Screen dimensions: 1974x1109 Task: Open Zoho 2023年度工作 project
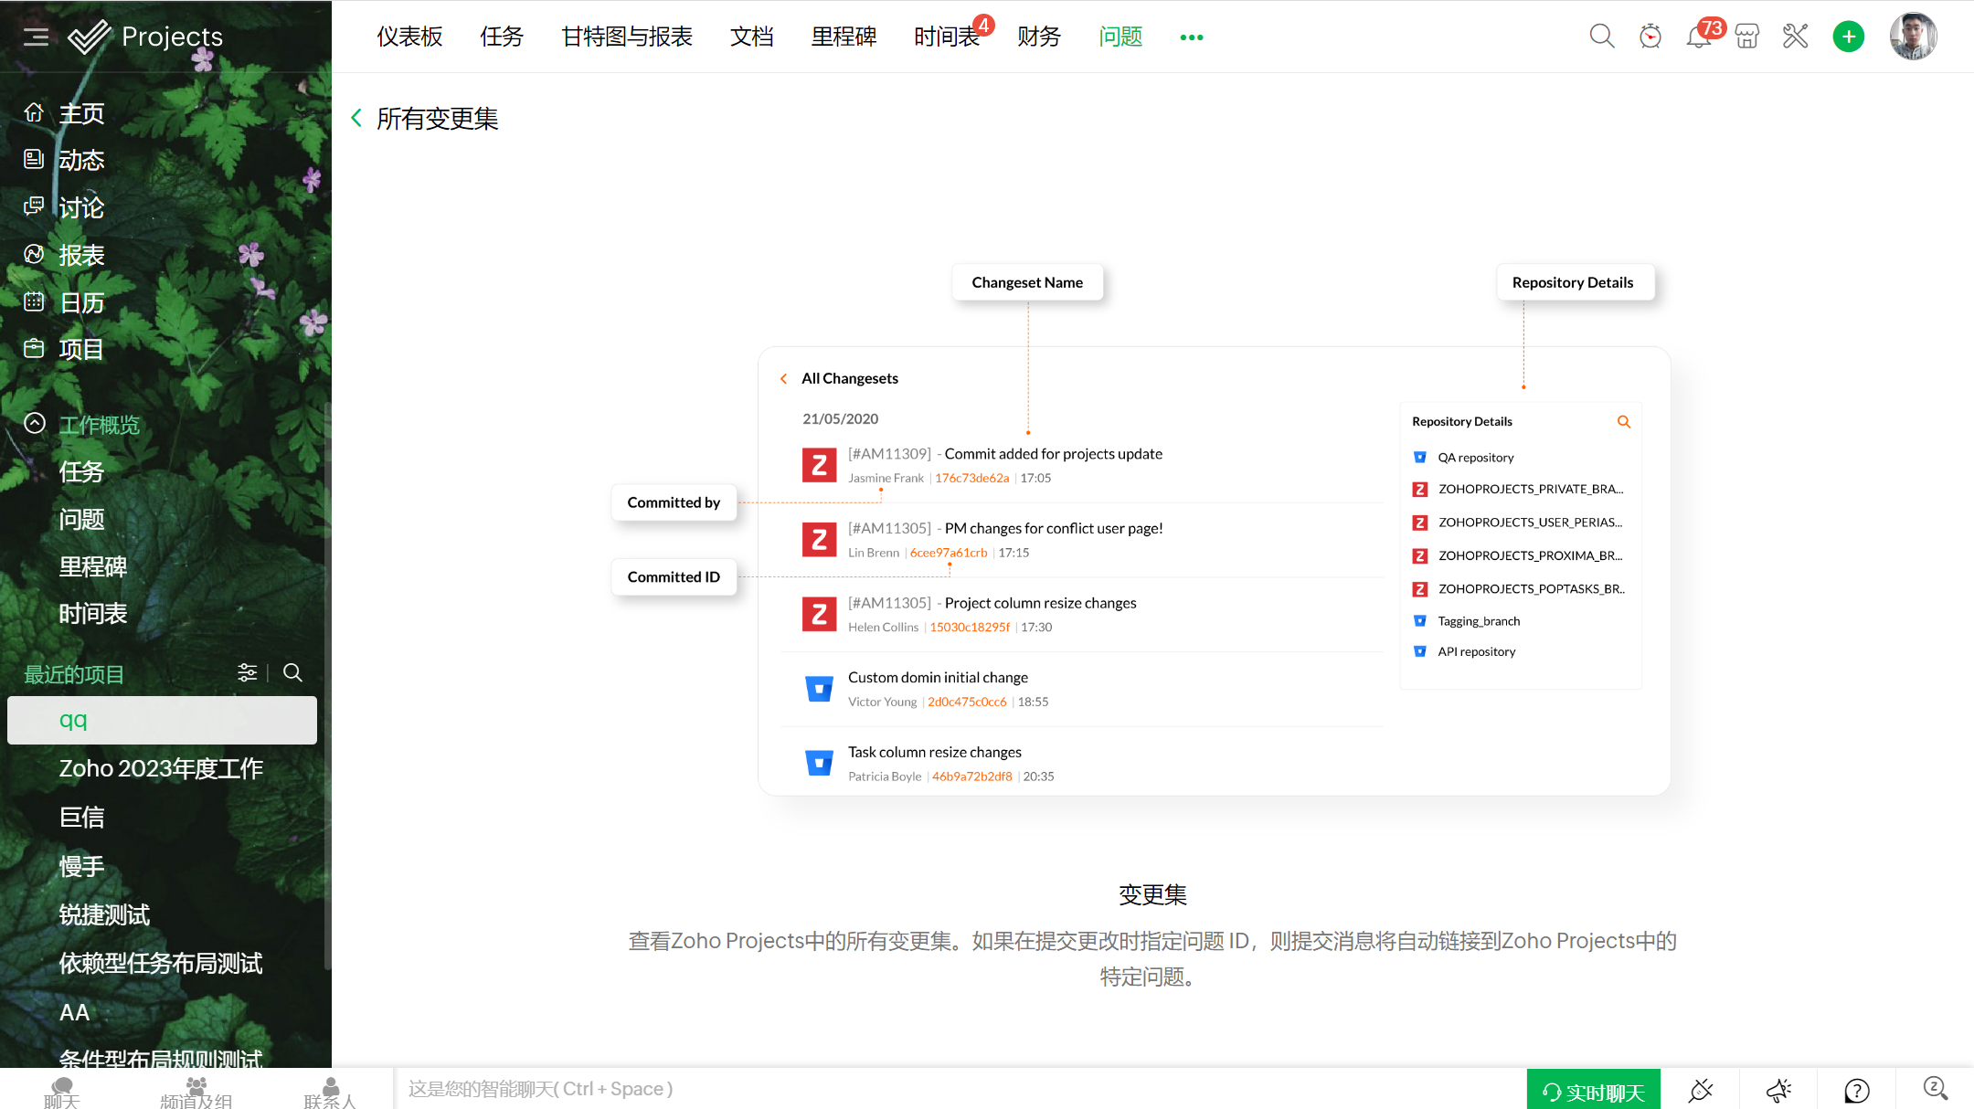click(x=161, y=768)
